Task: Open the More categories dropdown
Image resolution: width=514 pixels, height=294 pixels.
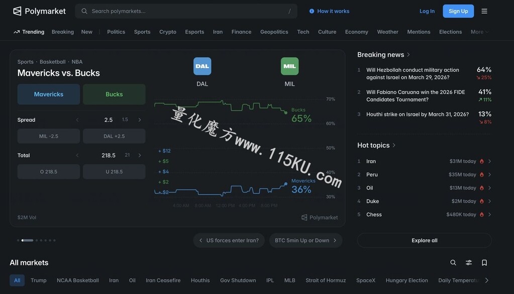Action: click(x=479, y=32)
